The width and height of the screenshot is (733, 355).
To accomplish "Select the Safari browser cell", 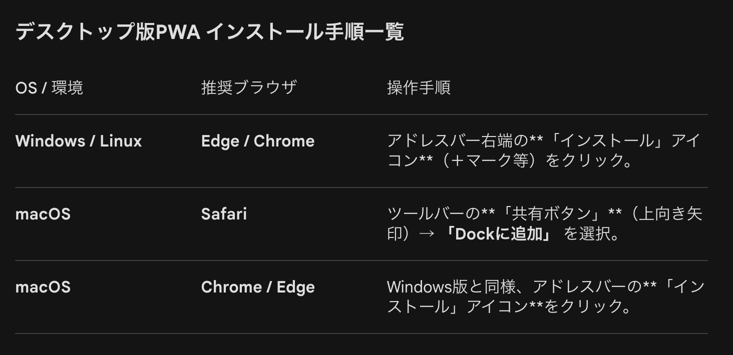I will click(224, 214).
